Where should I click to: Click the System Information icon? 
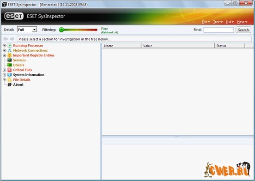pos(9,75)
